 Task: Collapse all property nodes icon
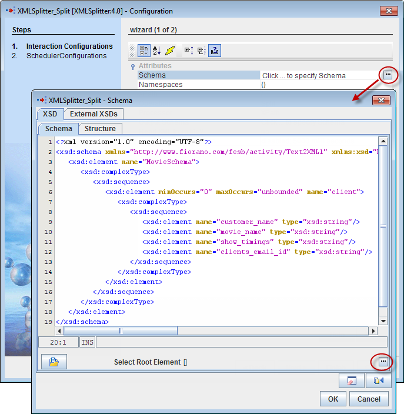[x=202, y=50]
